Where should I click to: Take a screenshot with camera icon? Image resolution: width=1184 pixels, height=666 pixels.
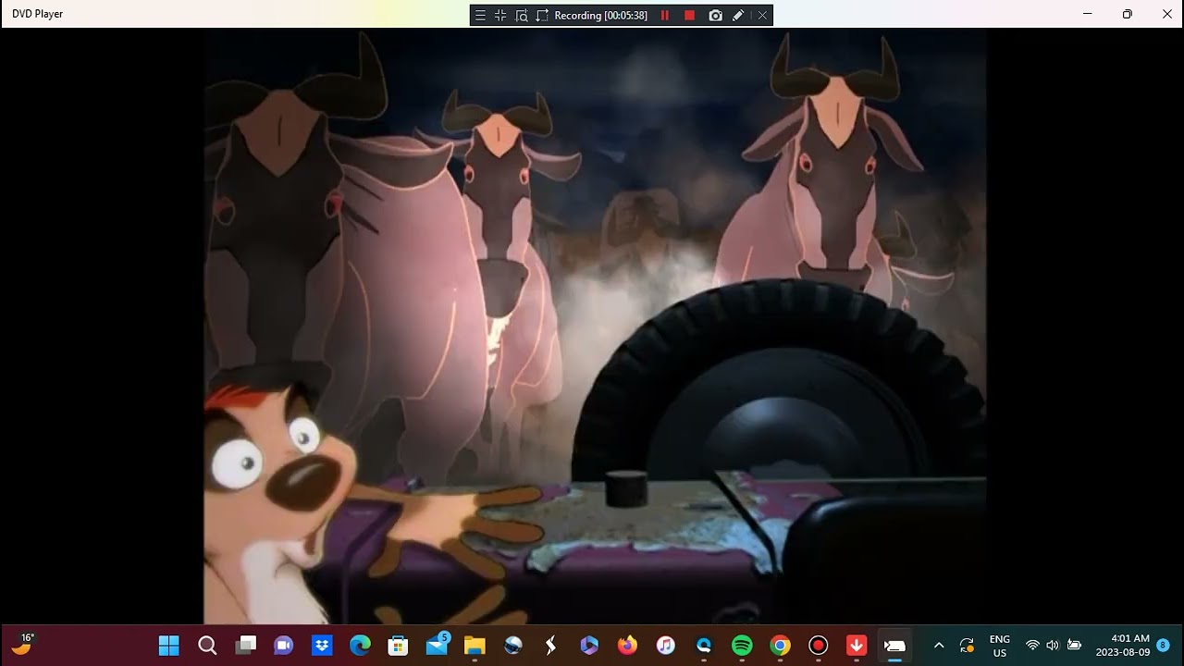tap(715, 16)
